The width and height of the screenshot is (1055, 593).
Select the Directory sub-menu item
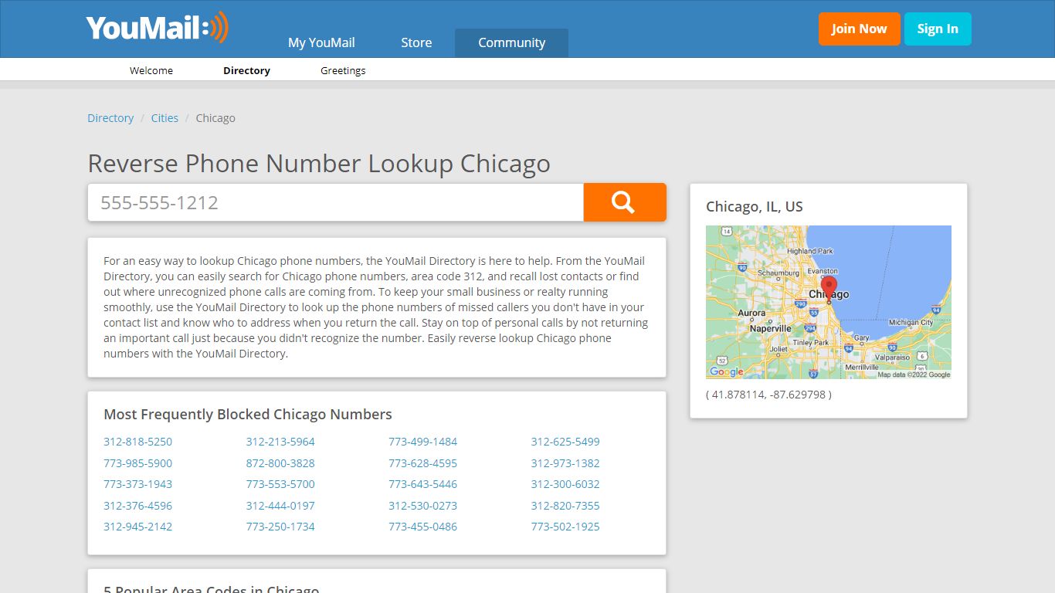(x=246, y=70)
